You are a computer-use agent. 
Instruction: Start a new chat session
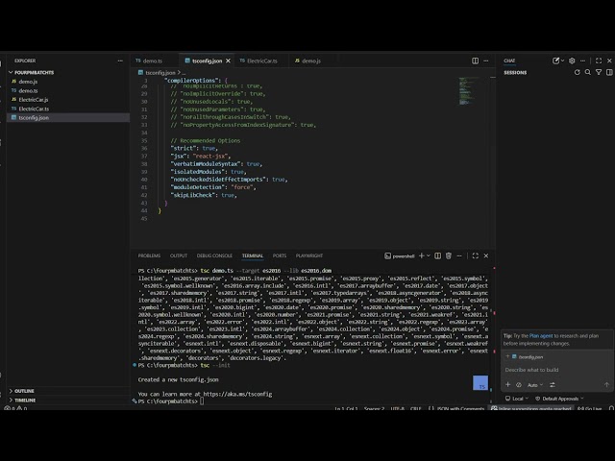click(x=555, y=61)
